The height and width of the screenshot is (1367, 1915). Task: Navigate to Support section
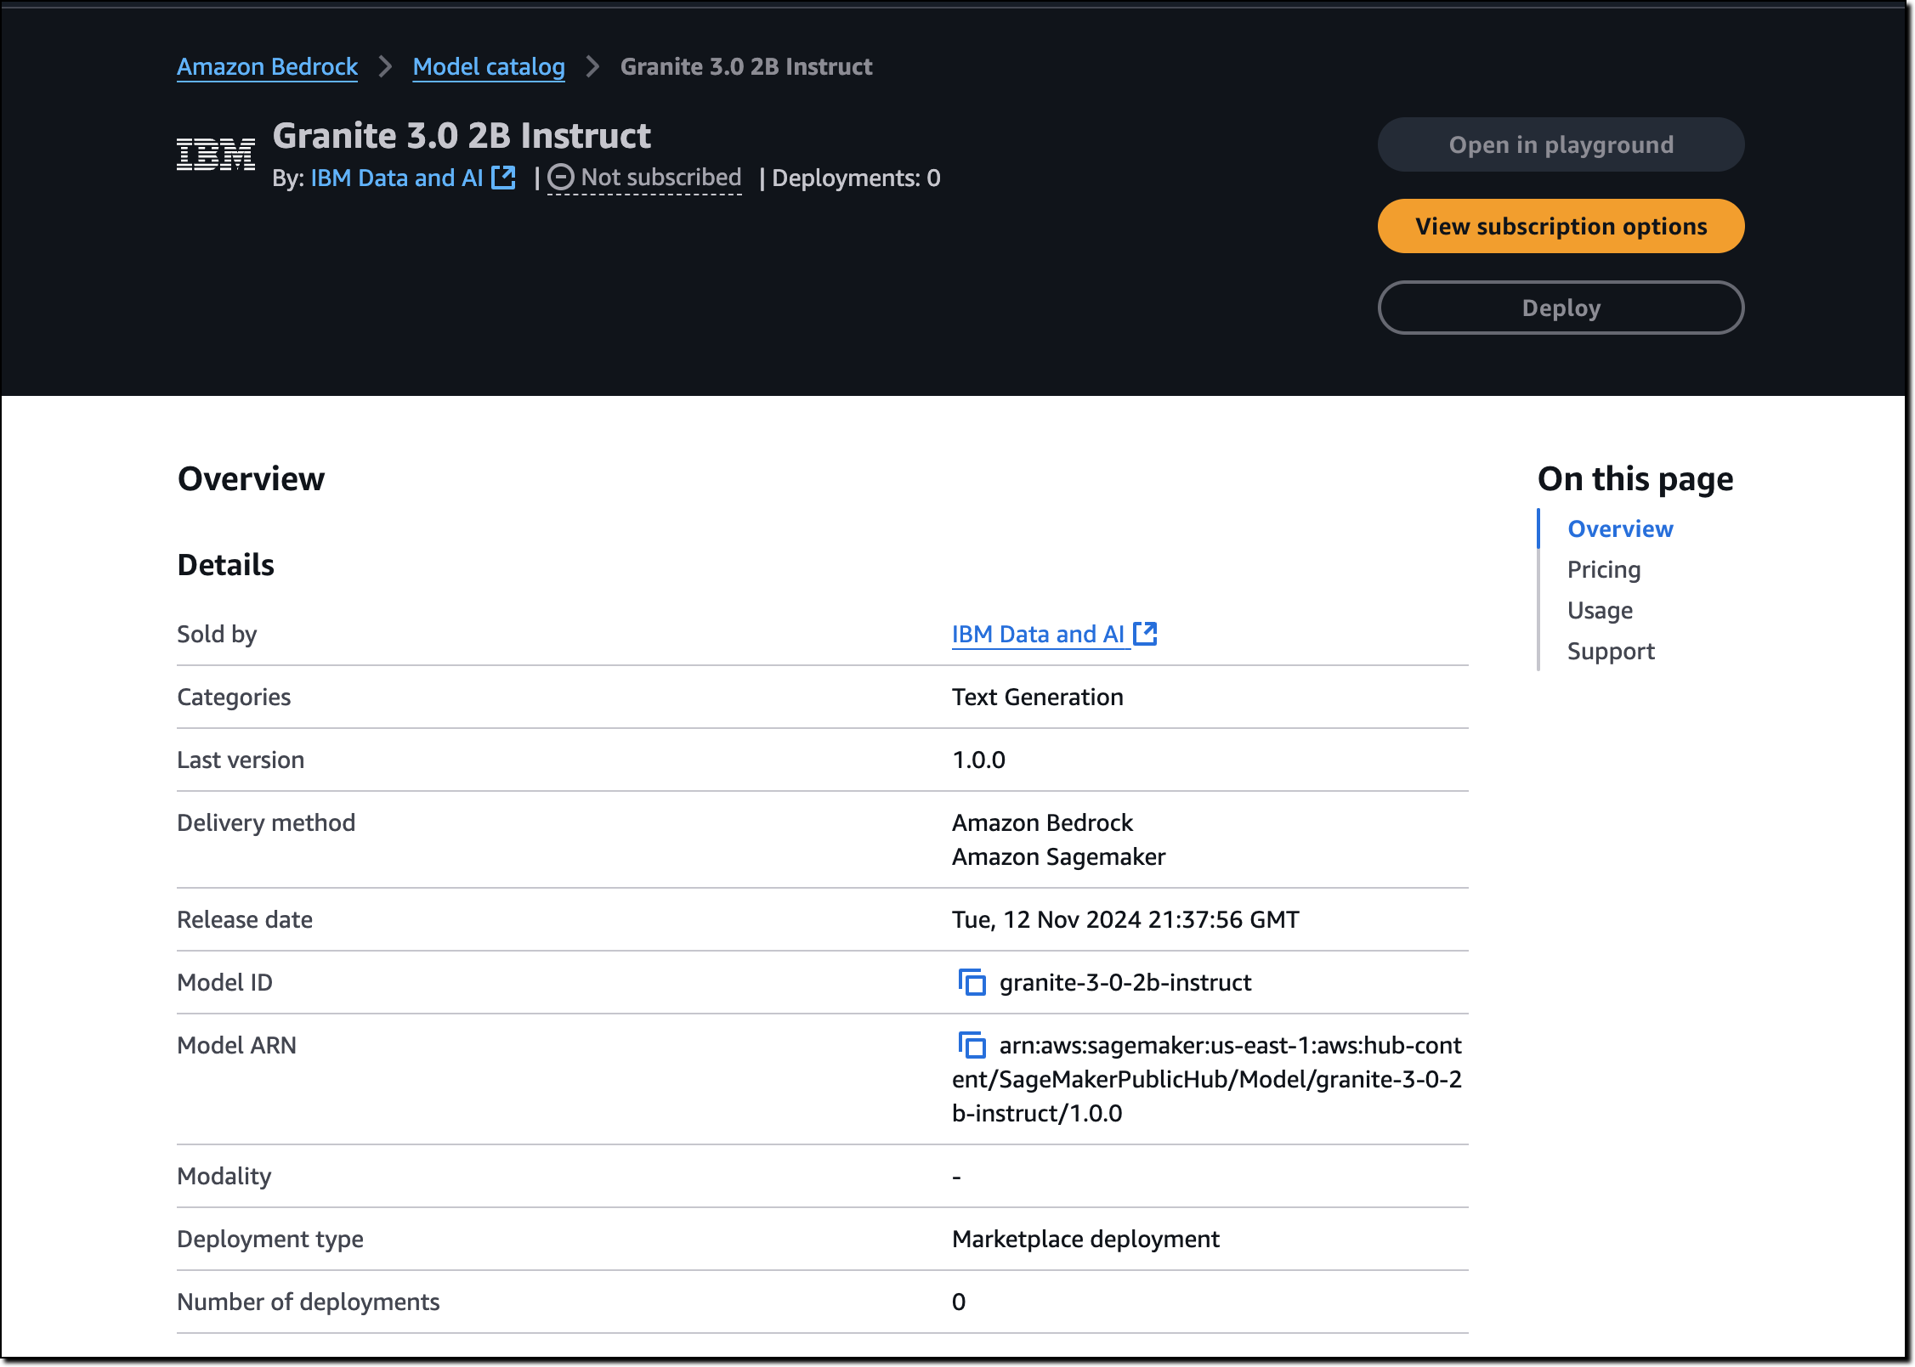[1611, 651]
